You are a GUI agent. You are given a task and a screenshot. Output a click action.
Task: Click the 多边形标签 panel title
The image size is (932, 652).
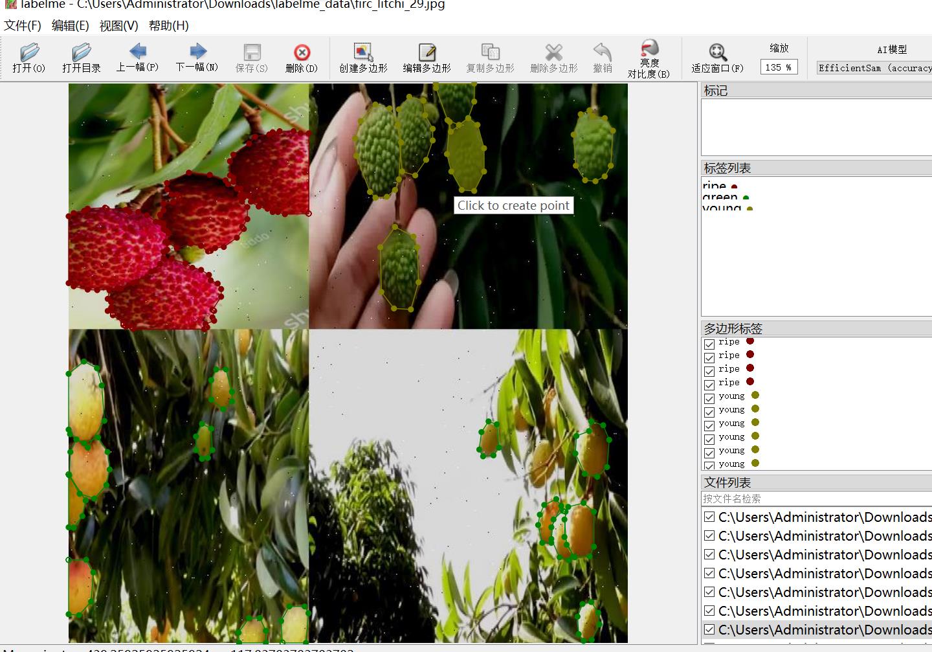[733, 329]
